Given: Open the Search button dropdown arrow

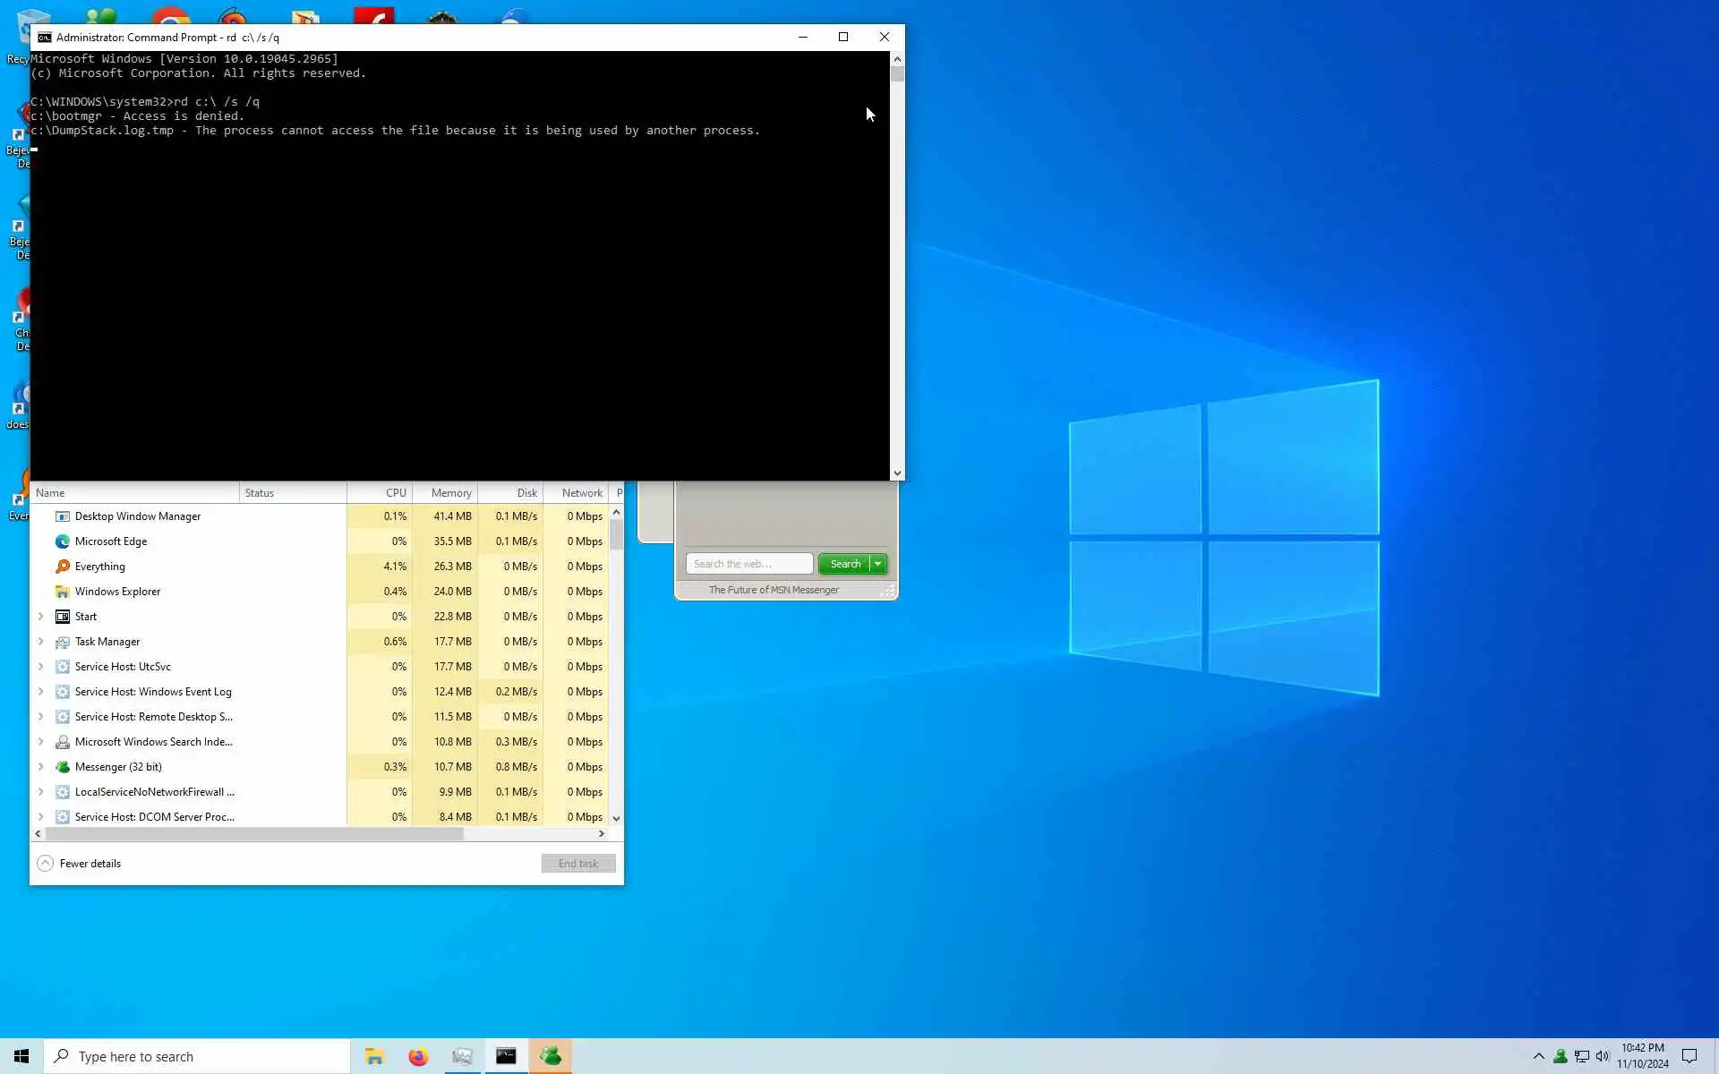Looking at the screenshot, I should 878,564.
